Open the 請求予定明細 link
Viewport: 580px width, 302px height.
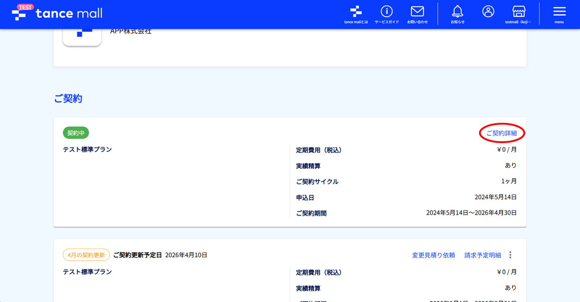(483, 255)
